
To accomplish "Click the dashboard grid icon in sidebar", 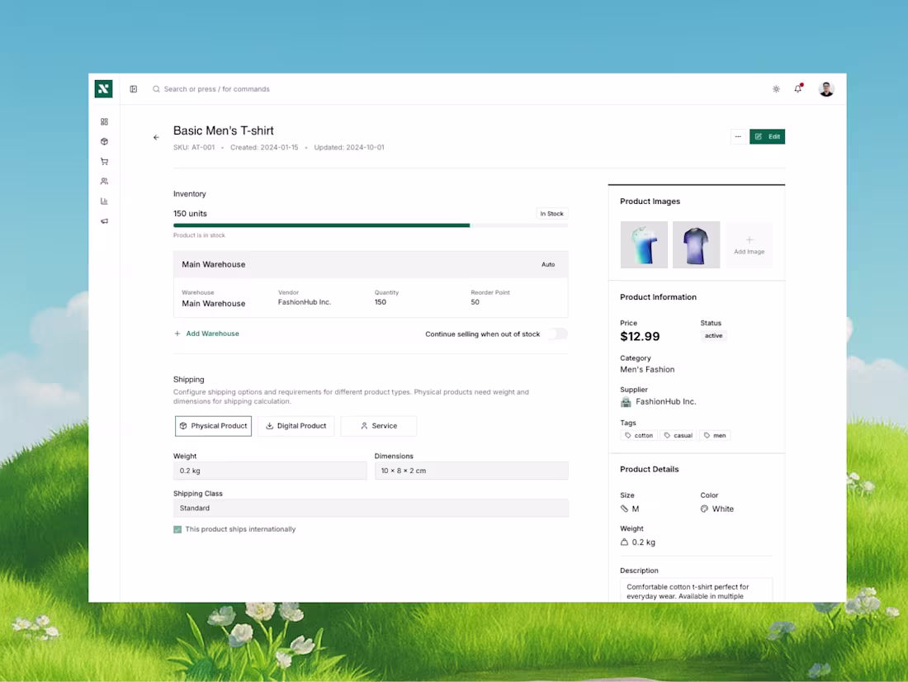I will point(104,121).
